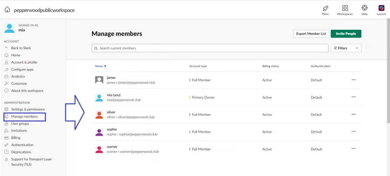Open the three-dot menu for james
This screenshot has width=390, height=176.
[x=353, y=80]
